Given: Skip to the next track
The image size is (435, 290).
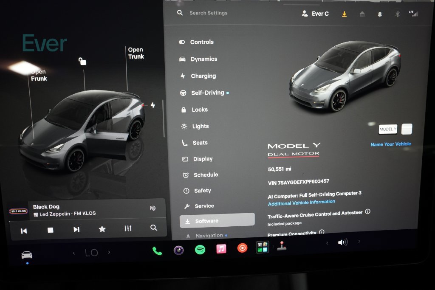Looking at the screenshot, I should pyautogui.click(x=76, y=229).
